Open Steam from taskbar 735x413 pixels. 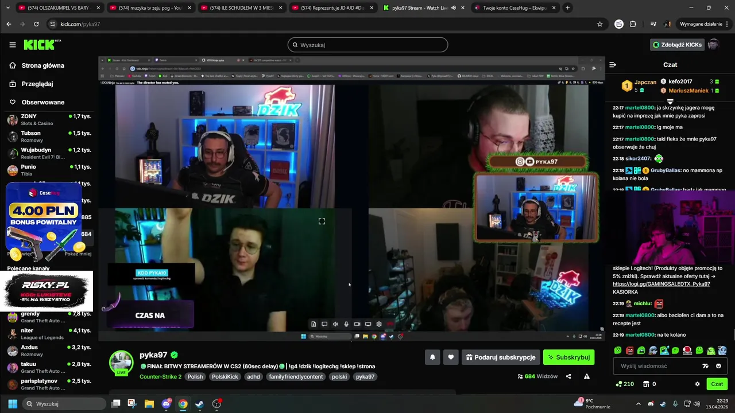(x=199, y=404)
